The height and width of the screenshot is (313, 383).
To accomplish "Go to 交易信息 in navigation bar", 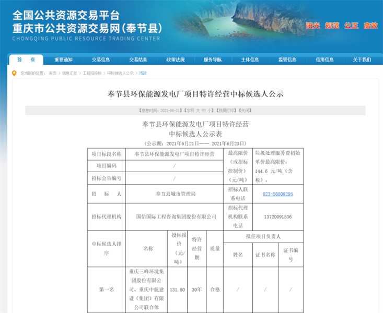I will (x=101, y=59).
